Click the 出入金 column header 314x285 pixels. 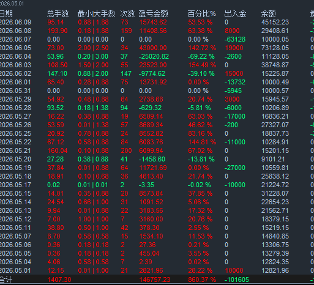point(235,13)
